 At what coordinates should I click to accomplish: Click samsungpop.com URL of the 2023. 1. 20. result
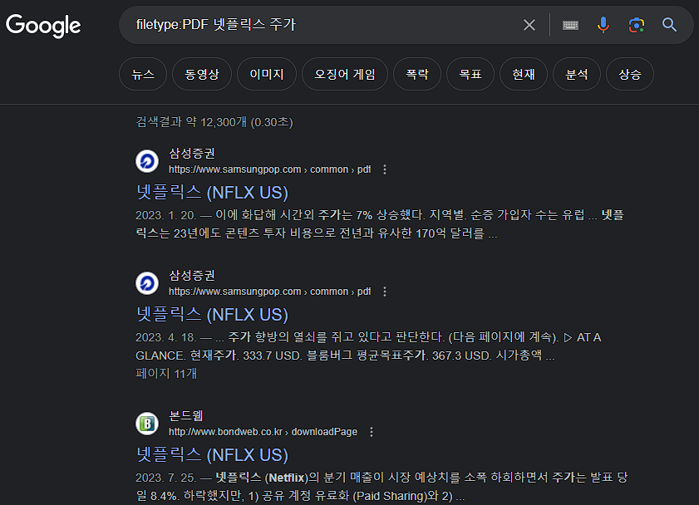[x=269, y=169]
